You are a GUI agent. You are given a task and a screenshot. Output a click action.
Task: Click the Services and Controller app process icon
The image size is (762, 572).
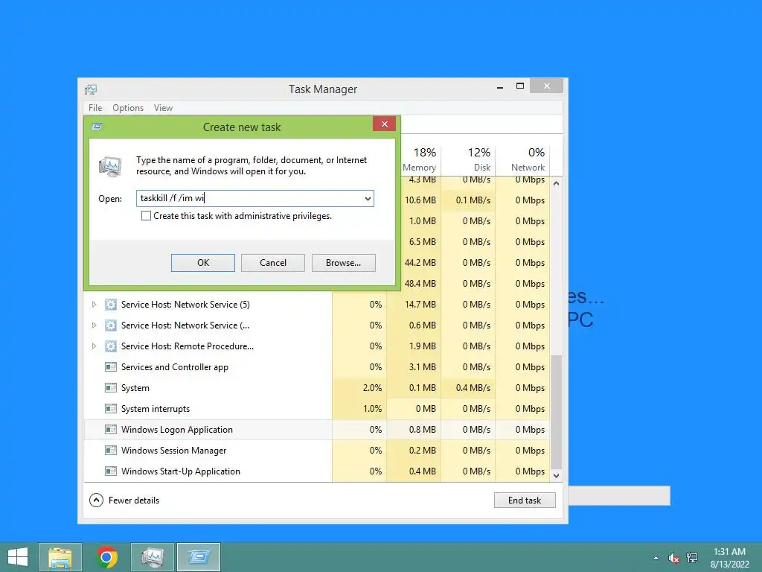[x=111, y=367]
